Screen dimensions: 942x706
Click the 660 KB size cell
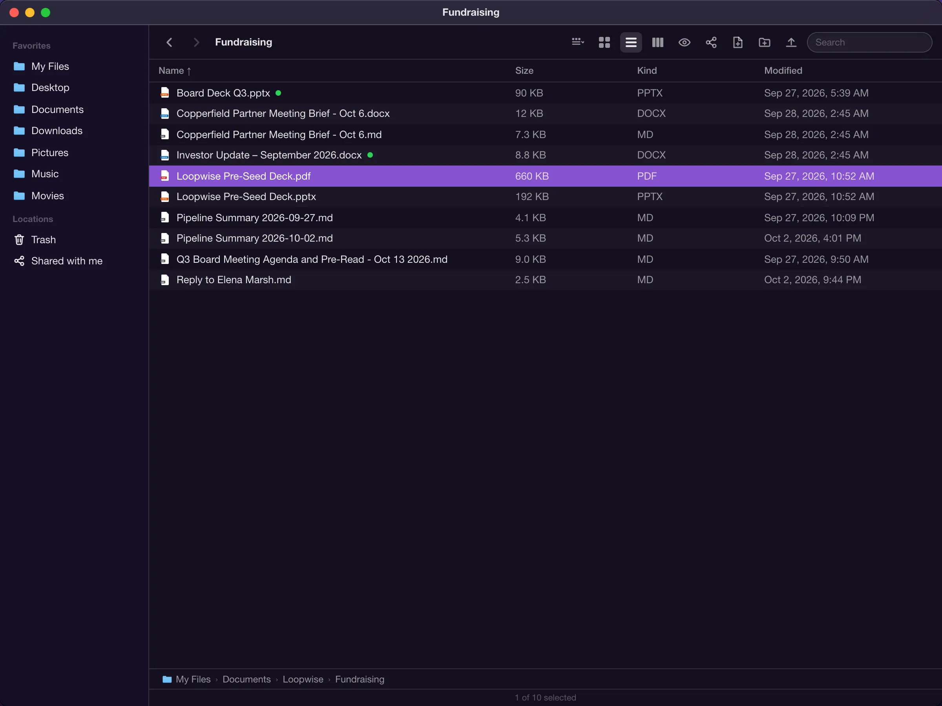[x=532, y=176]
